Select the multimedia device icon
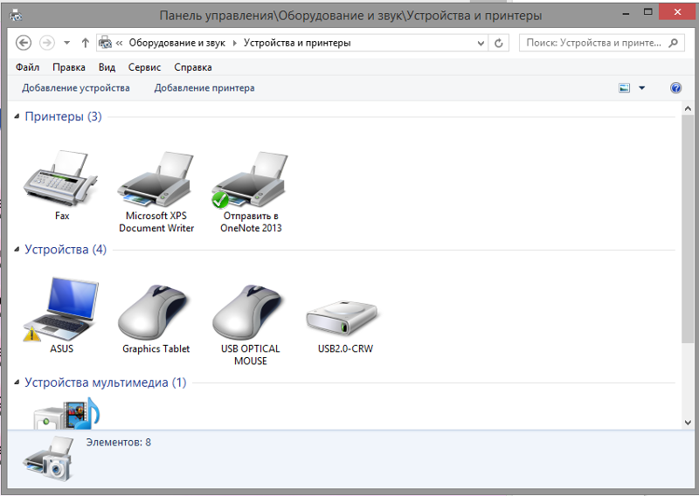Viewport: 699px width, 496px height. [67, 413]
